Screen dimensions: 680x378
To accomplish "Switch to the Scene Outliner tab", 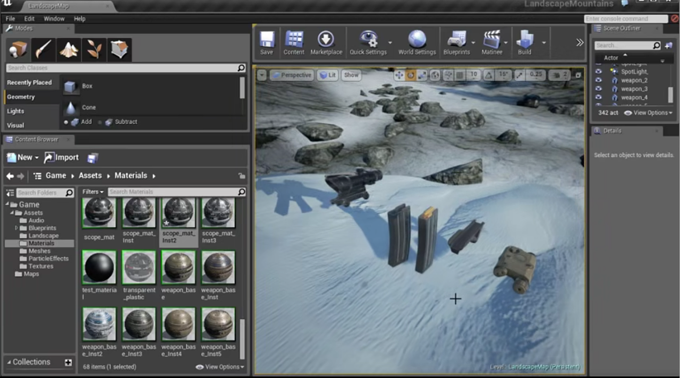I will (622, 28).
